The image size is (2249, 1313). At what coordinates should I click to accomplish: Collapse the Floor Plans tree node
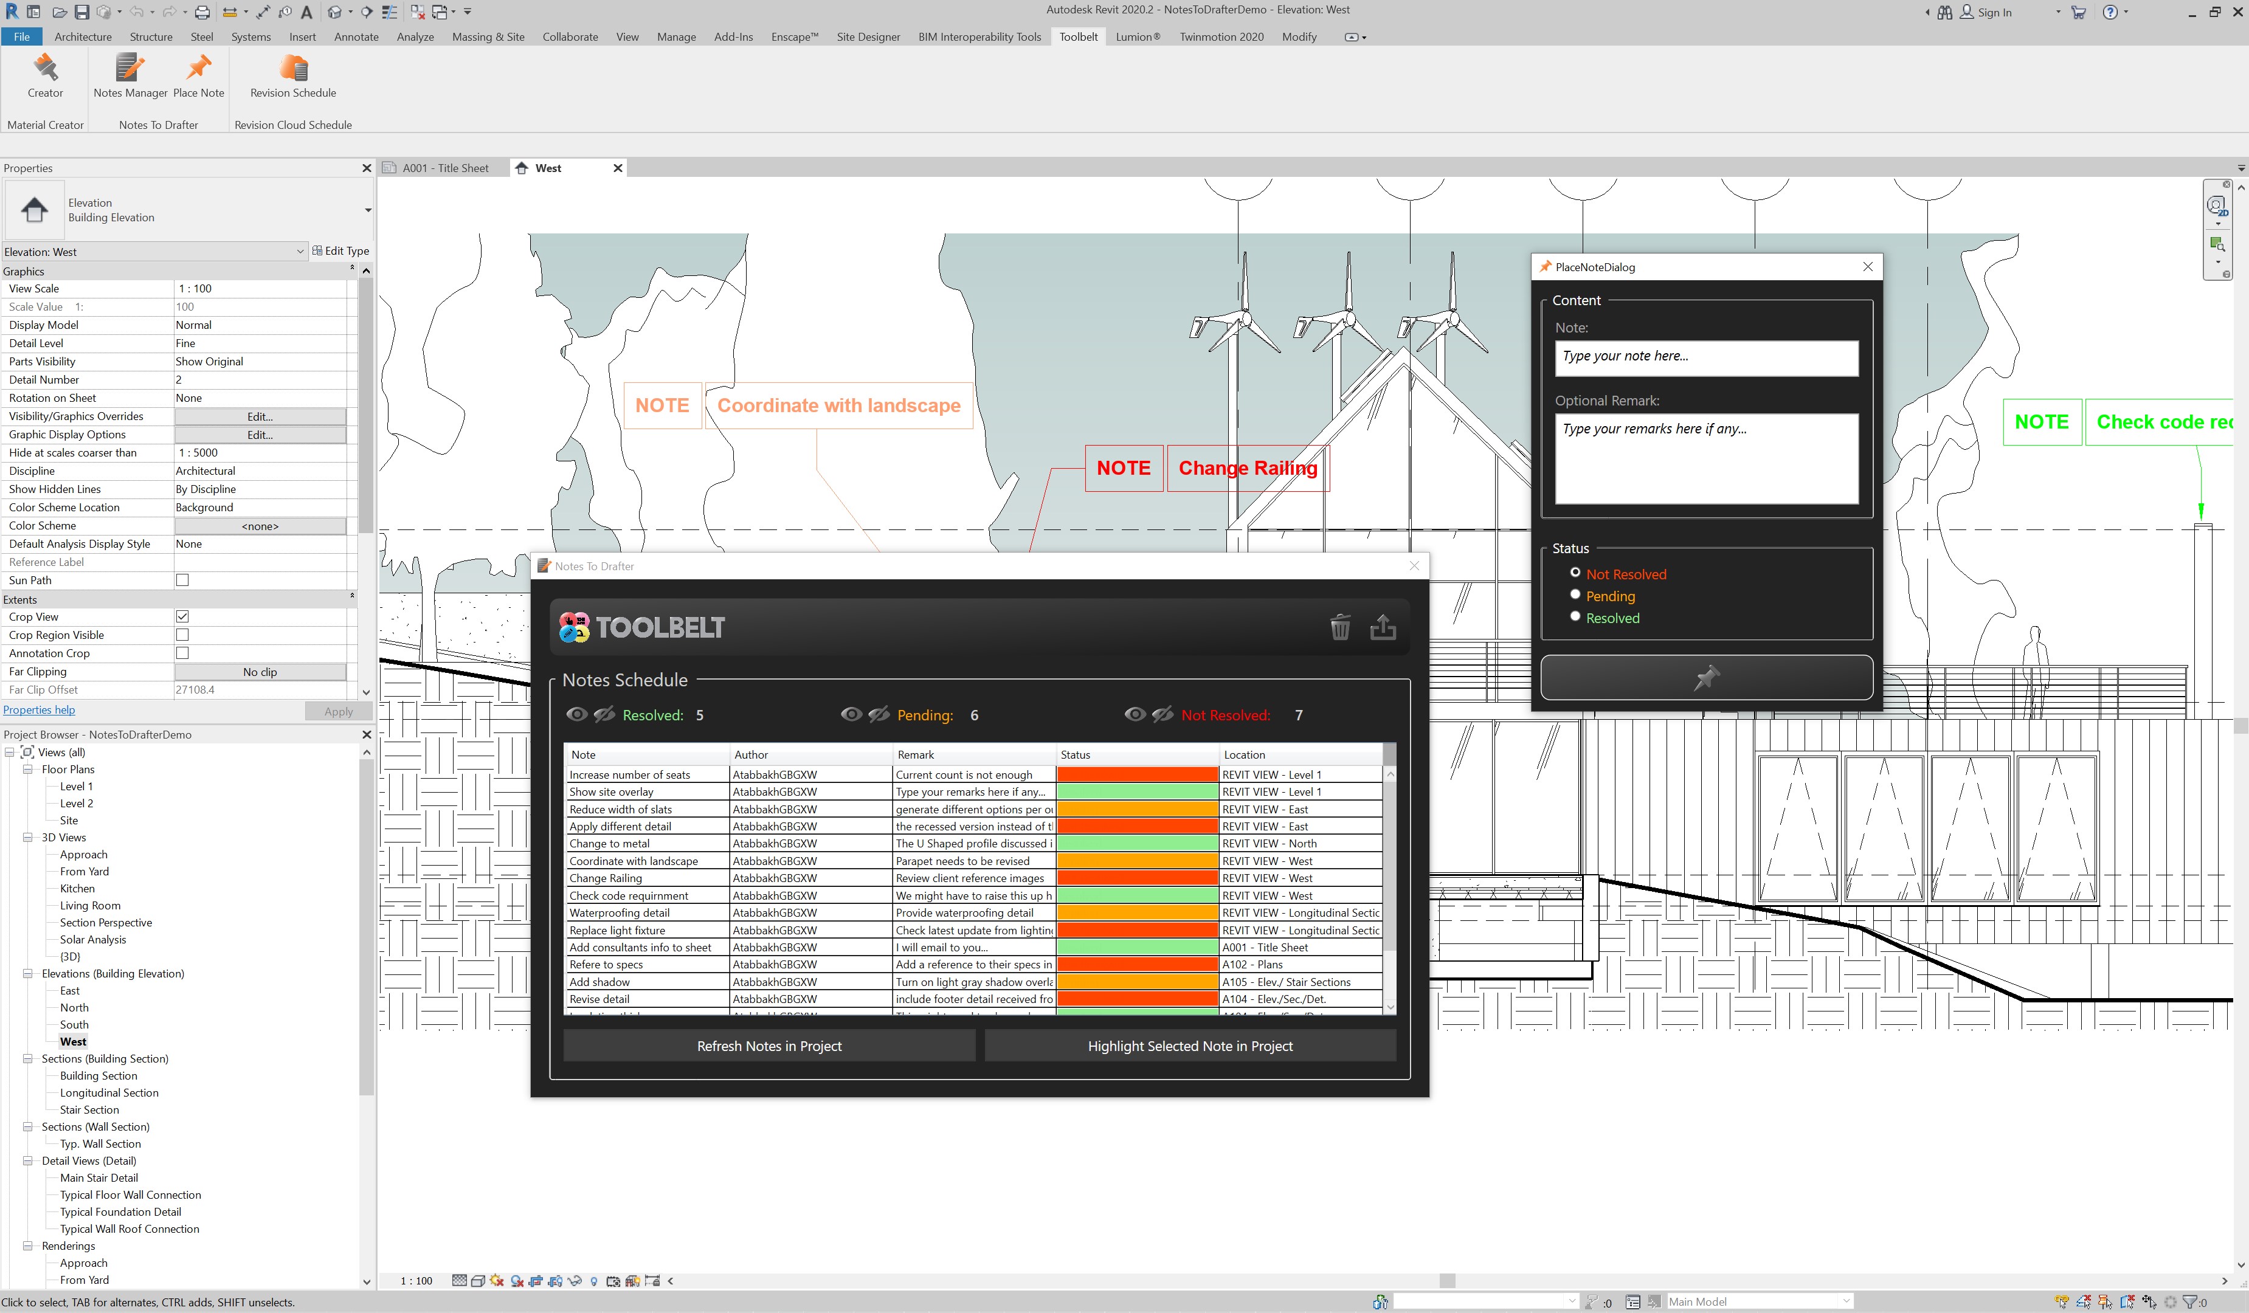(x=28, y=769)
